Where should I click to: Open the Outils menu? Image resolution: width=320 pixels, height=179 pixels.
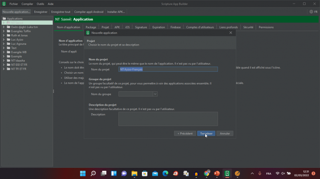(x=40, y=4)
